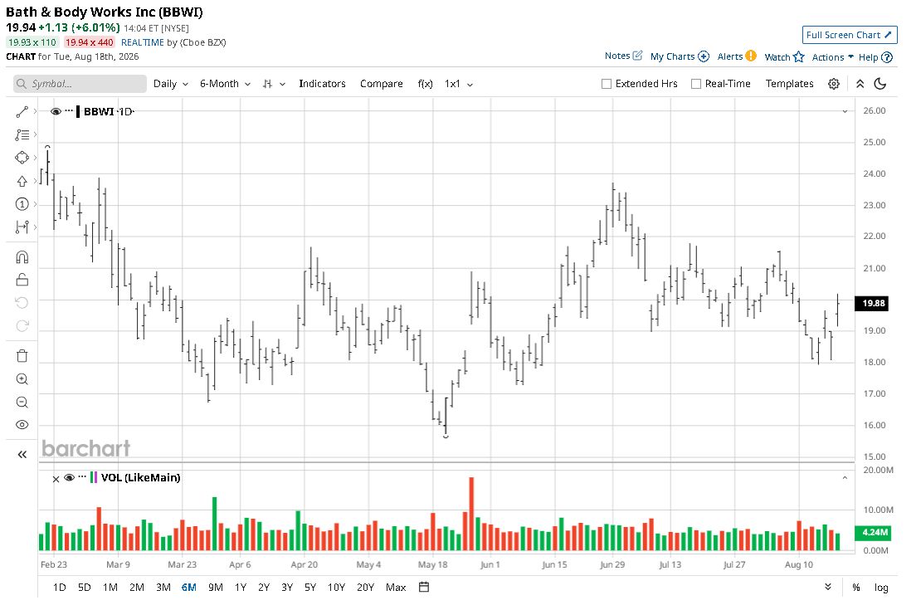Screen dimensions: 921x610
Task: Switch the price axis to percent
Action: click(855, 587)
